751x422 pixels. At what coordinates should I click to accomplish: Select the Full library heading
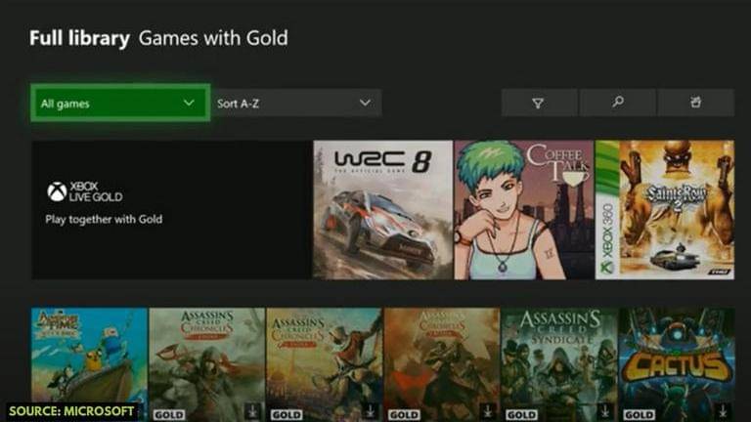click(x=79, y=39)
